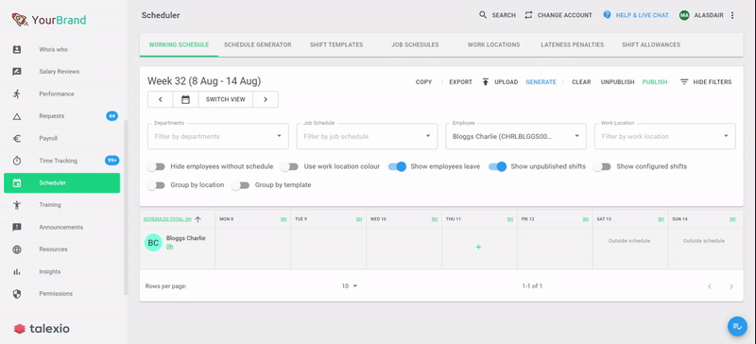
Task: Click the MA user avatar
Action: click(684, 15)
